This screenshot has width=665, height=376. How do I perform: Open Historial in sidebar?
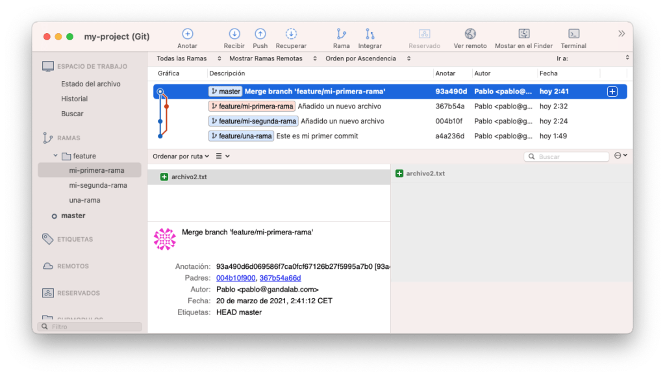tap(74, 99)
